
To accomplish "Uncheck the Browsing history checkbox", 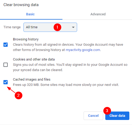I will [6, 45].
